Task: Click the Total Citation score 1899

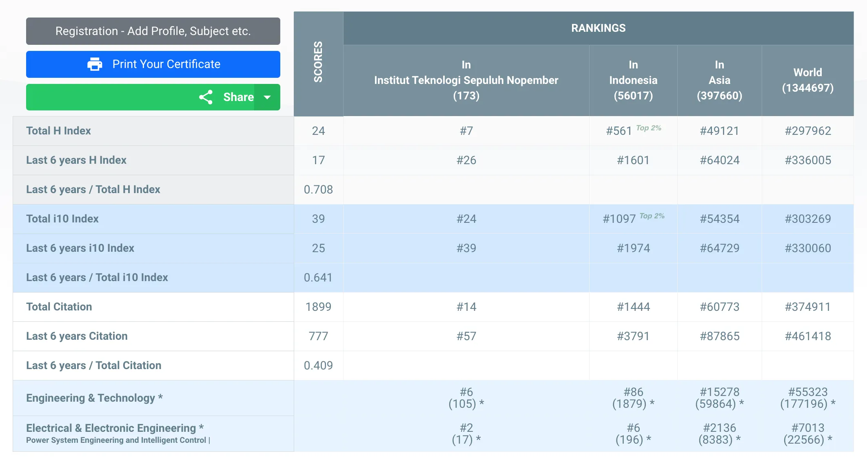Action: (318, 307)
